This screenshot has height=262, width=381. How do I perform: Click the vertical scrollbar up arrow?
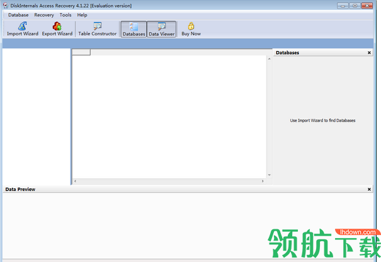[x=270, y=59]
